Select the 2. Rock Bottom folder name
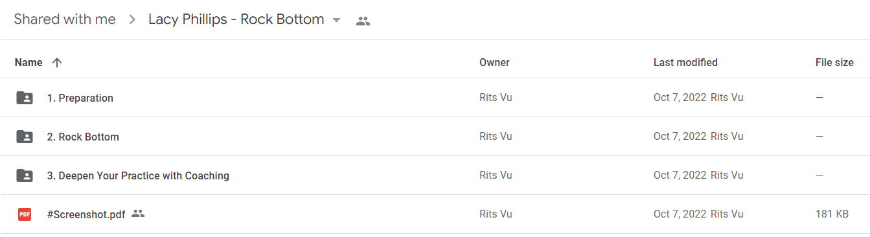 click(x=83, y=137)
